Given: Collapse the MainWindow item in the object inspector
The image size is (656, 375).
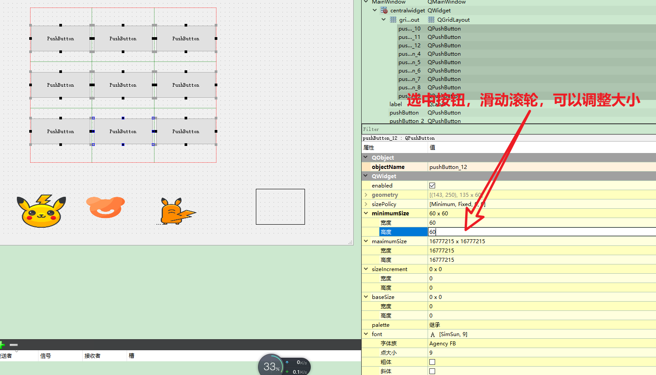Looking at the screenshot, I should (x=365, y=2).
